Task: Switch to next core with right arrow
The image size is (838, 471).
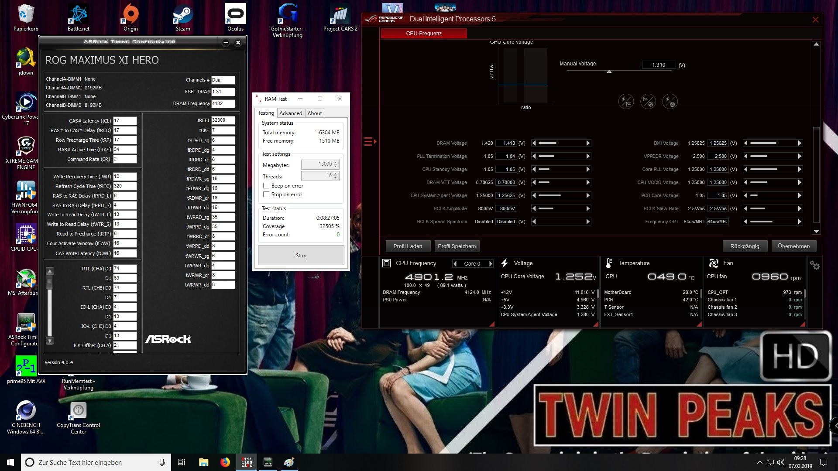Action: [491, 264]
